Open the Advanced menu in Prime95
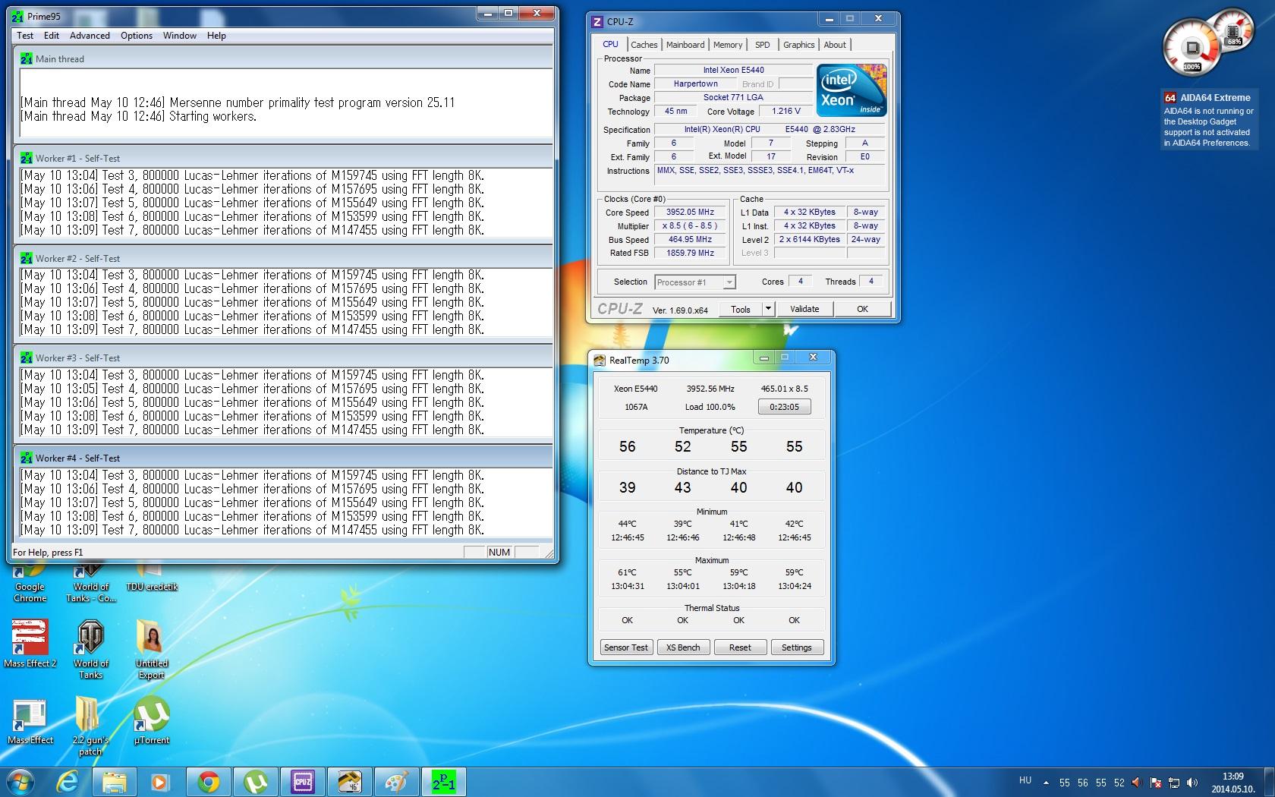 [90, 36]
